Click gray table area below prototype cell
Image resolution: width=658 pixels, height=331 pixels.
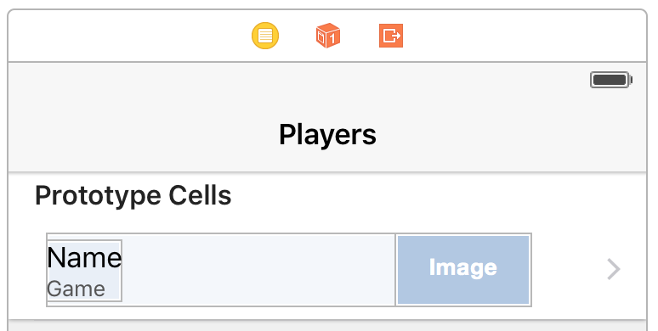pyautogui.click(x=327, y=326)
